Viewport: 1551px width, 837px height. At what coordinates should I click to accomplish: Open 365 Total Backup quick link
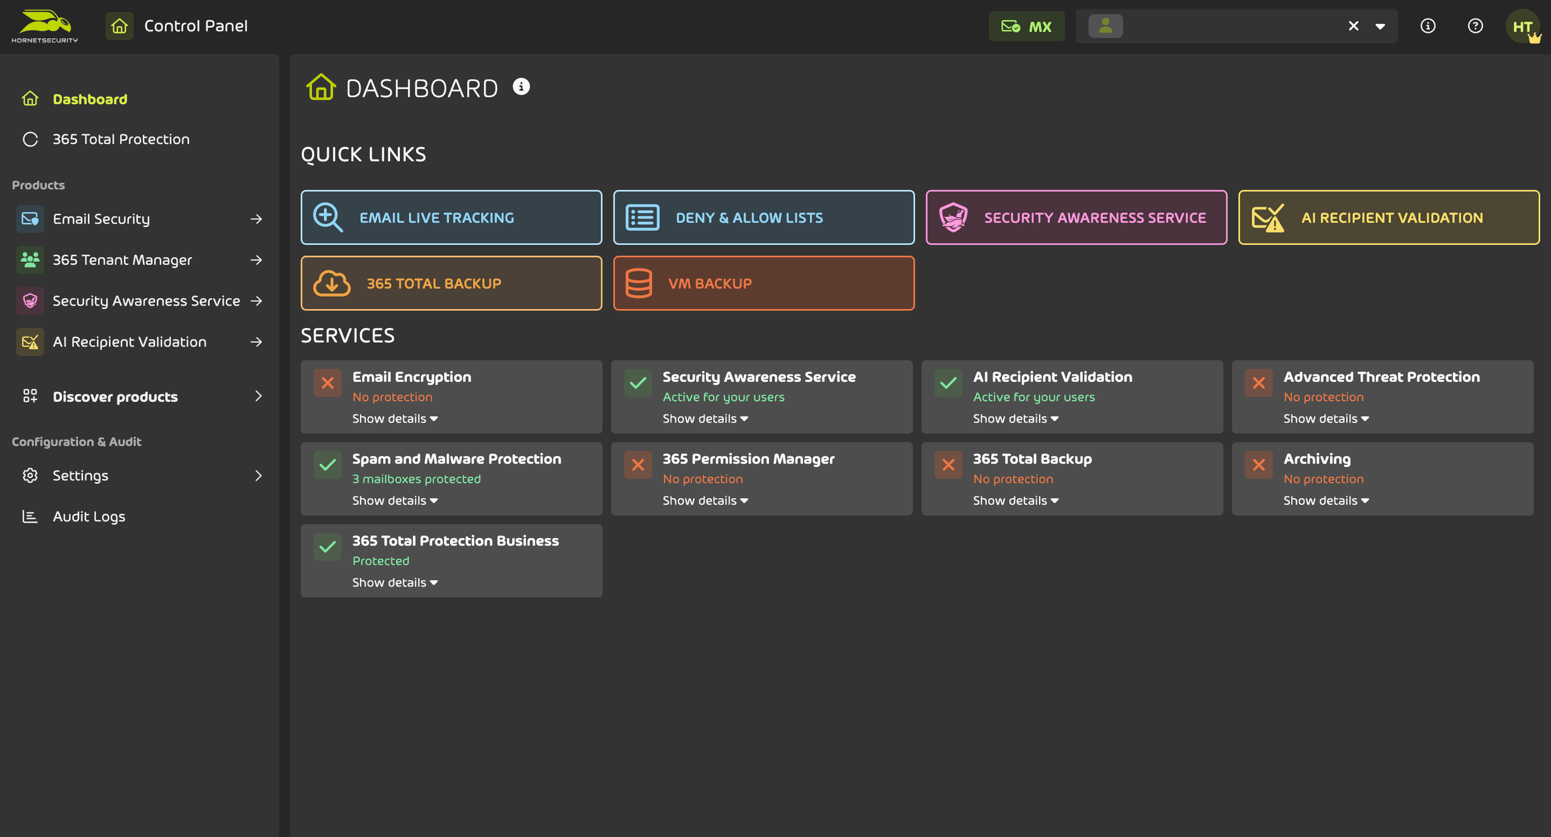451,283
